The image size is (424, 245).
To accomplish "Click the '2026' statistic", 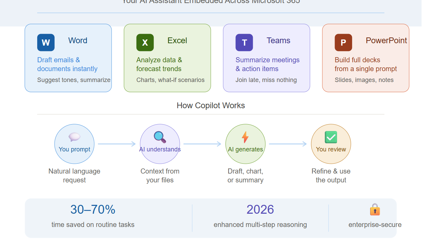I will point(260,210).
